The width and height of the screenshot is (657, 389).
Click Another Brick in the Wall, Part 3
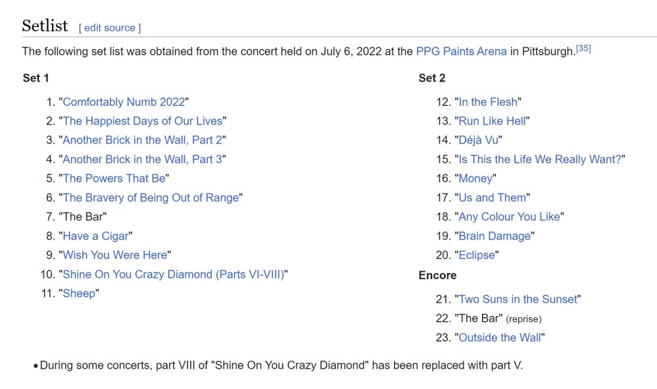tap(142, 159)
